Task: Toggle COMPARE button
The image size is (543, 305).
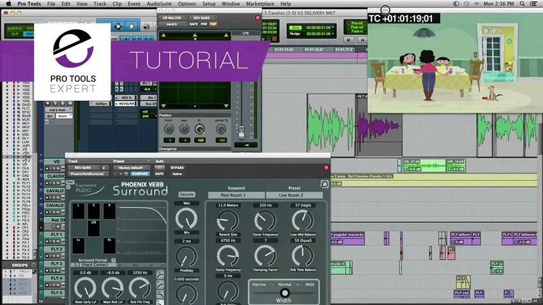Action: [x=140, y=174]
